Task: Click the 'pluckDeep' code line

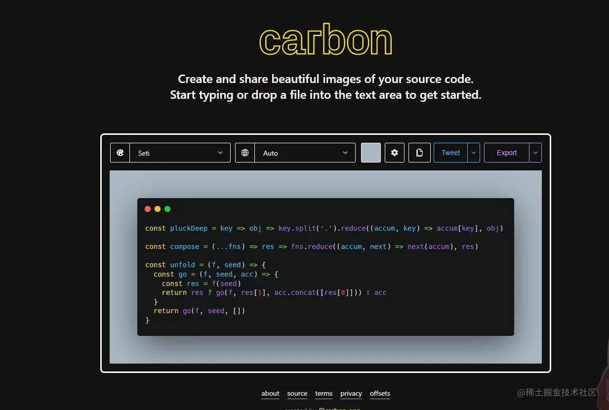Action: [324, 228]
